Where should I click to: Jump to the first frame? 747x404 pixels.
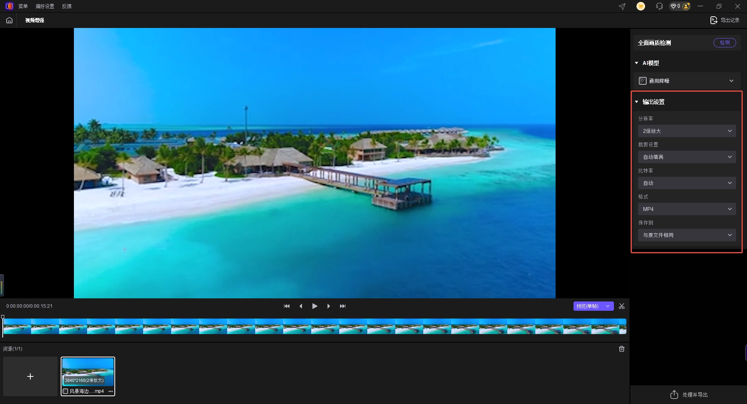pyautogui.click(x=287, y=306)
